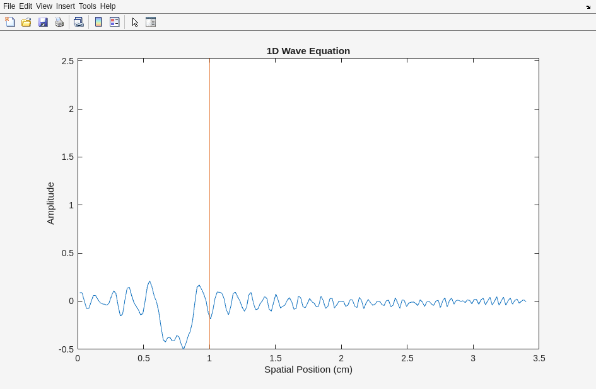Expand the View menu

(44, 6)
